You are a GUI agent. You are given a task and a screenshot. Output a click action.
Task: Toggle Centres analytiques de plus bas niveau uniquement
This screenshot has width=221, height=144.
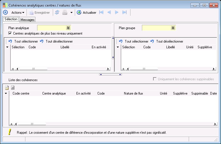(10, 33)
